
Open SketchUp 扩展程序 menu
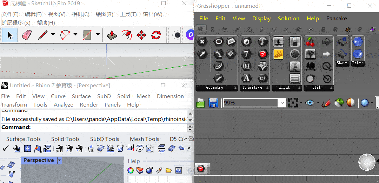coord(16,23)
